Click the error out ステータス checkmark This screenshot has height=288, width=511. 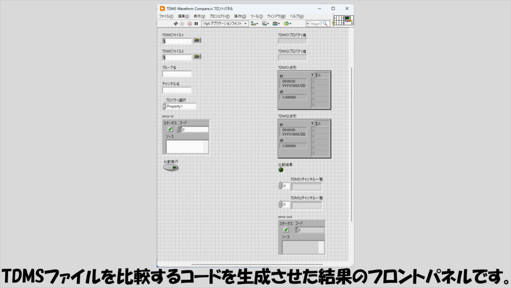[x=286, y=230]
